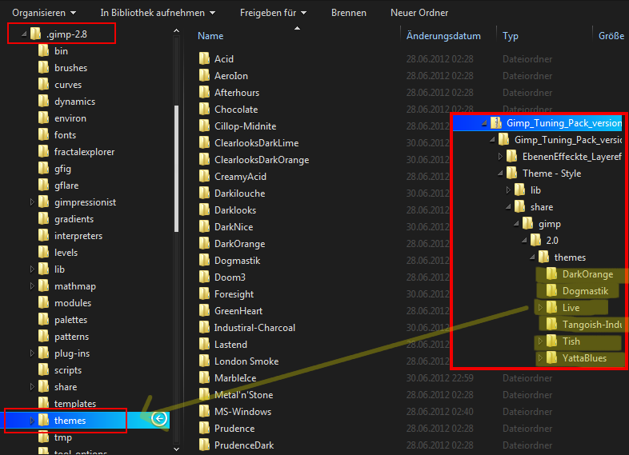This screenshot has width=629, height=455.
Task: Click the patterns folder icon
Action: (x=43, y=337)
